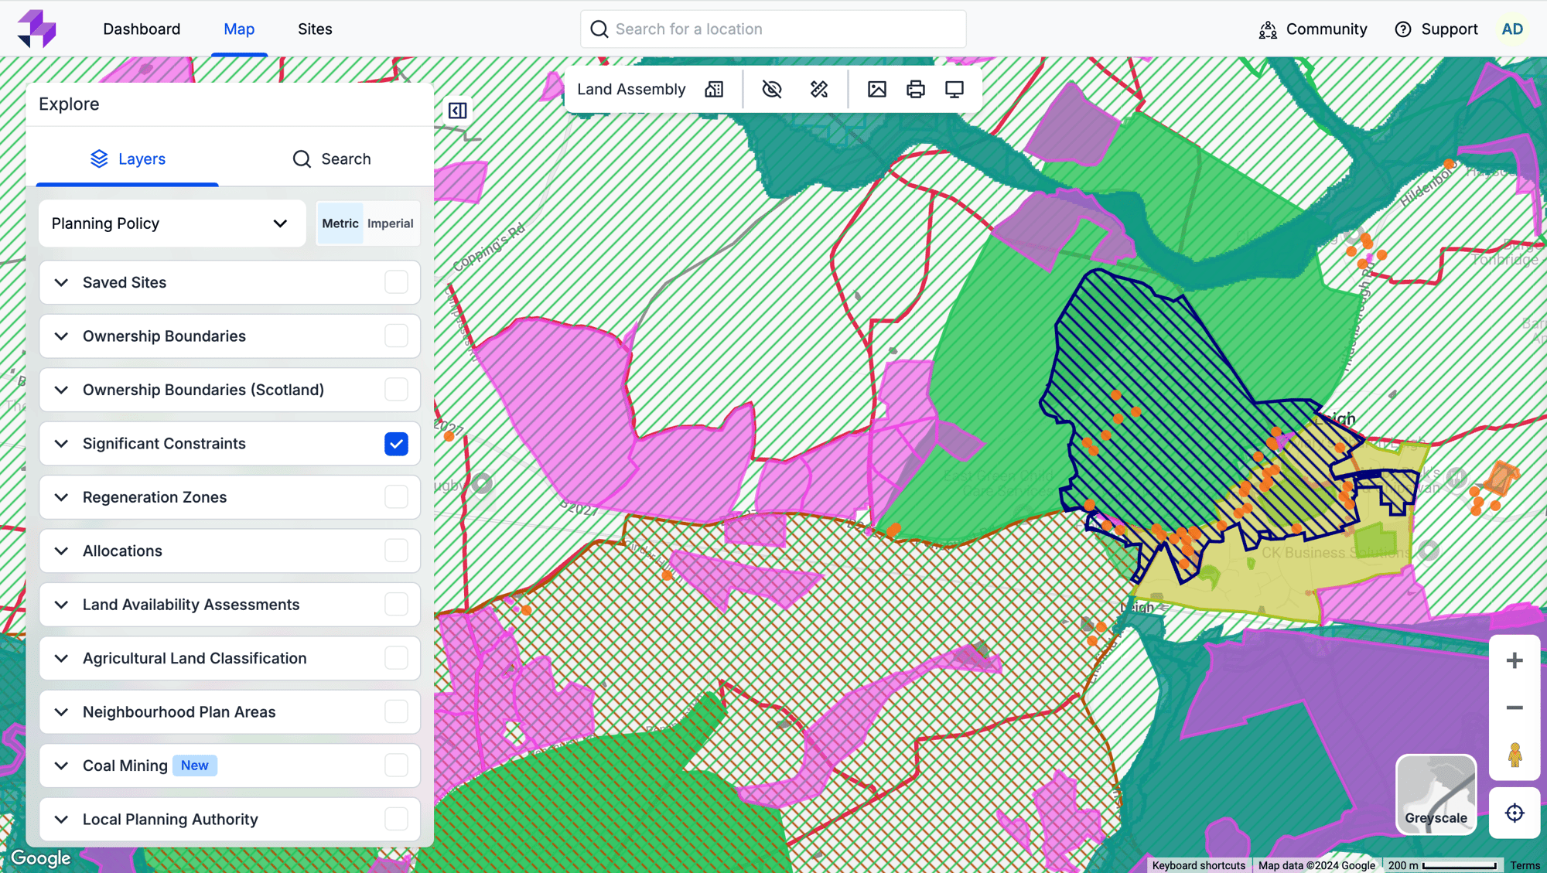
Task: Expand the Significant Constraints chevron
Action: point(61,443)
